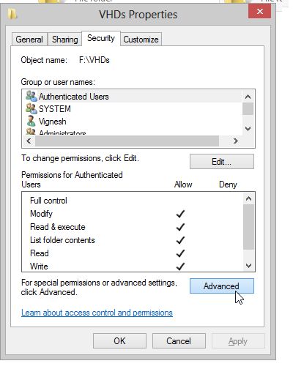Open the General tab
The height and width of the screenshot is (369, 293).
[x=29, y=40]
